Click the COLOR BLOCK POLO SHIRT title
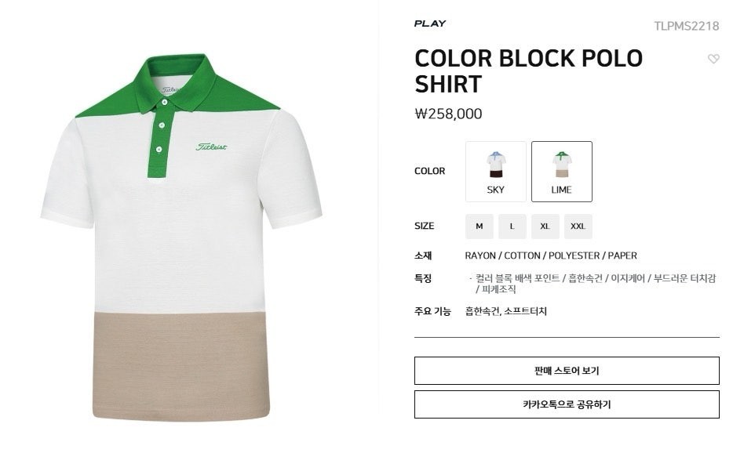 tap(528, 71)
